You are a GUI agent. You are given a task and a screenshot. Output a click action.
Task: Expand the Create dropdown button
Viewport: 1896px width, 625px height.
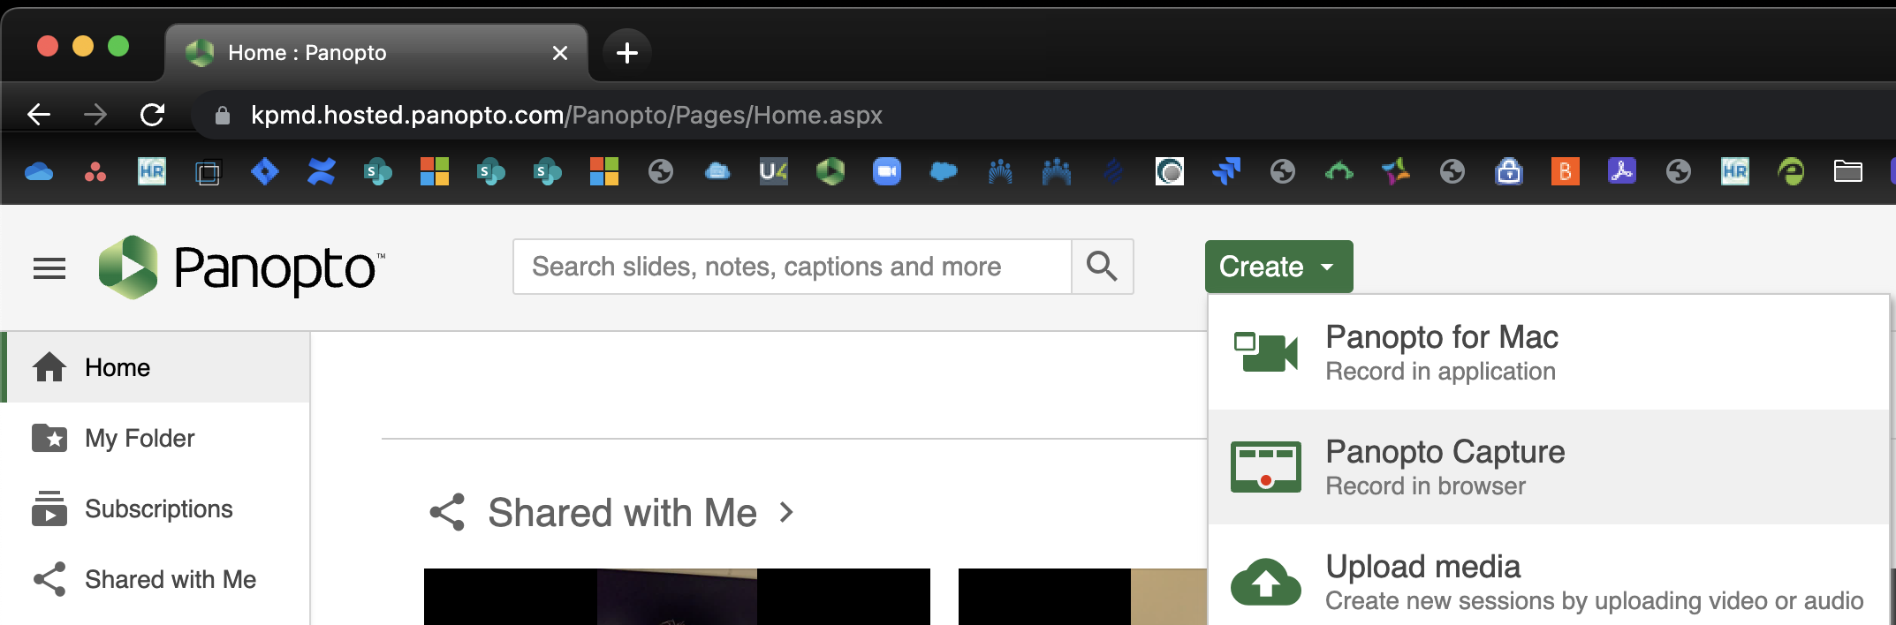pos(1278,267)
